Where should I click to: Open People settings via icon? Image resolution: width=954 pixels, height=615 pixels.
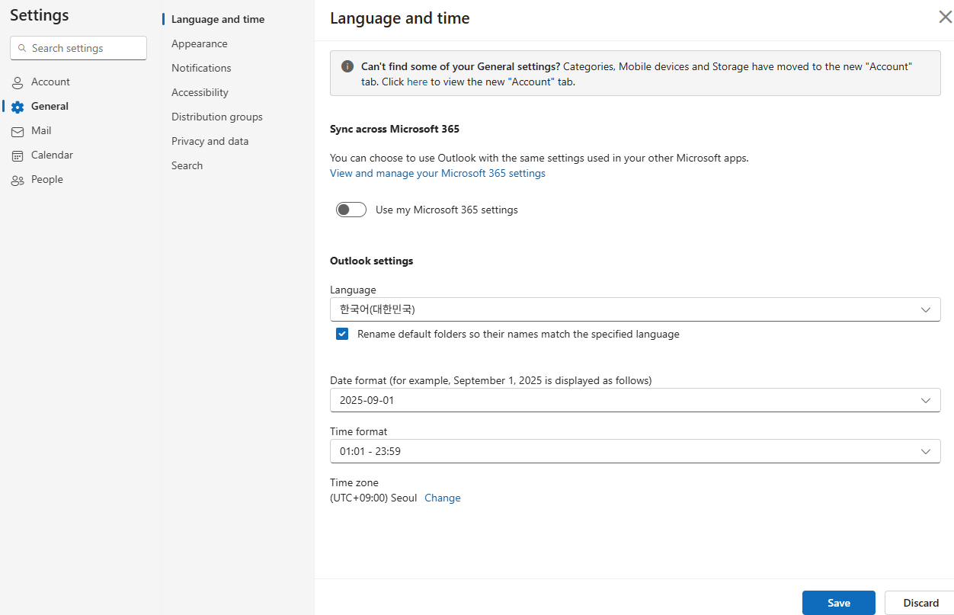point(17,179)
